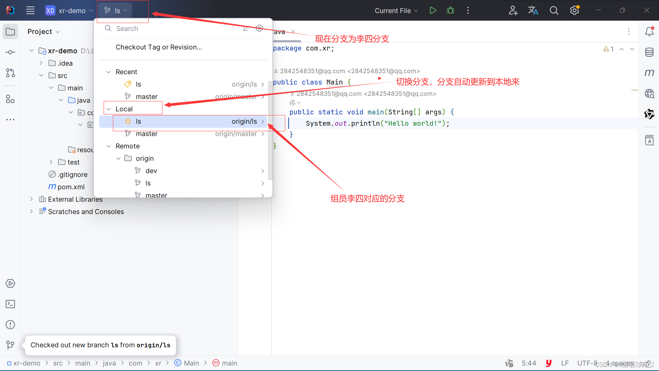
Task: Click Checkout Tag or Revision option
Action: (159, 47)
